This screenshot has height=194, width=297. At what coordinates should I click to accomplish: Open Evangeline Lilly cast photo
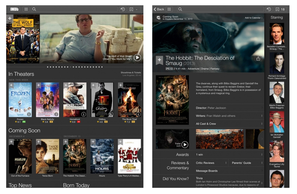pyautogui.click(x=277, y=151)
